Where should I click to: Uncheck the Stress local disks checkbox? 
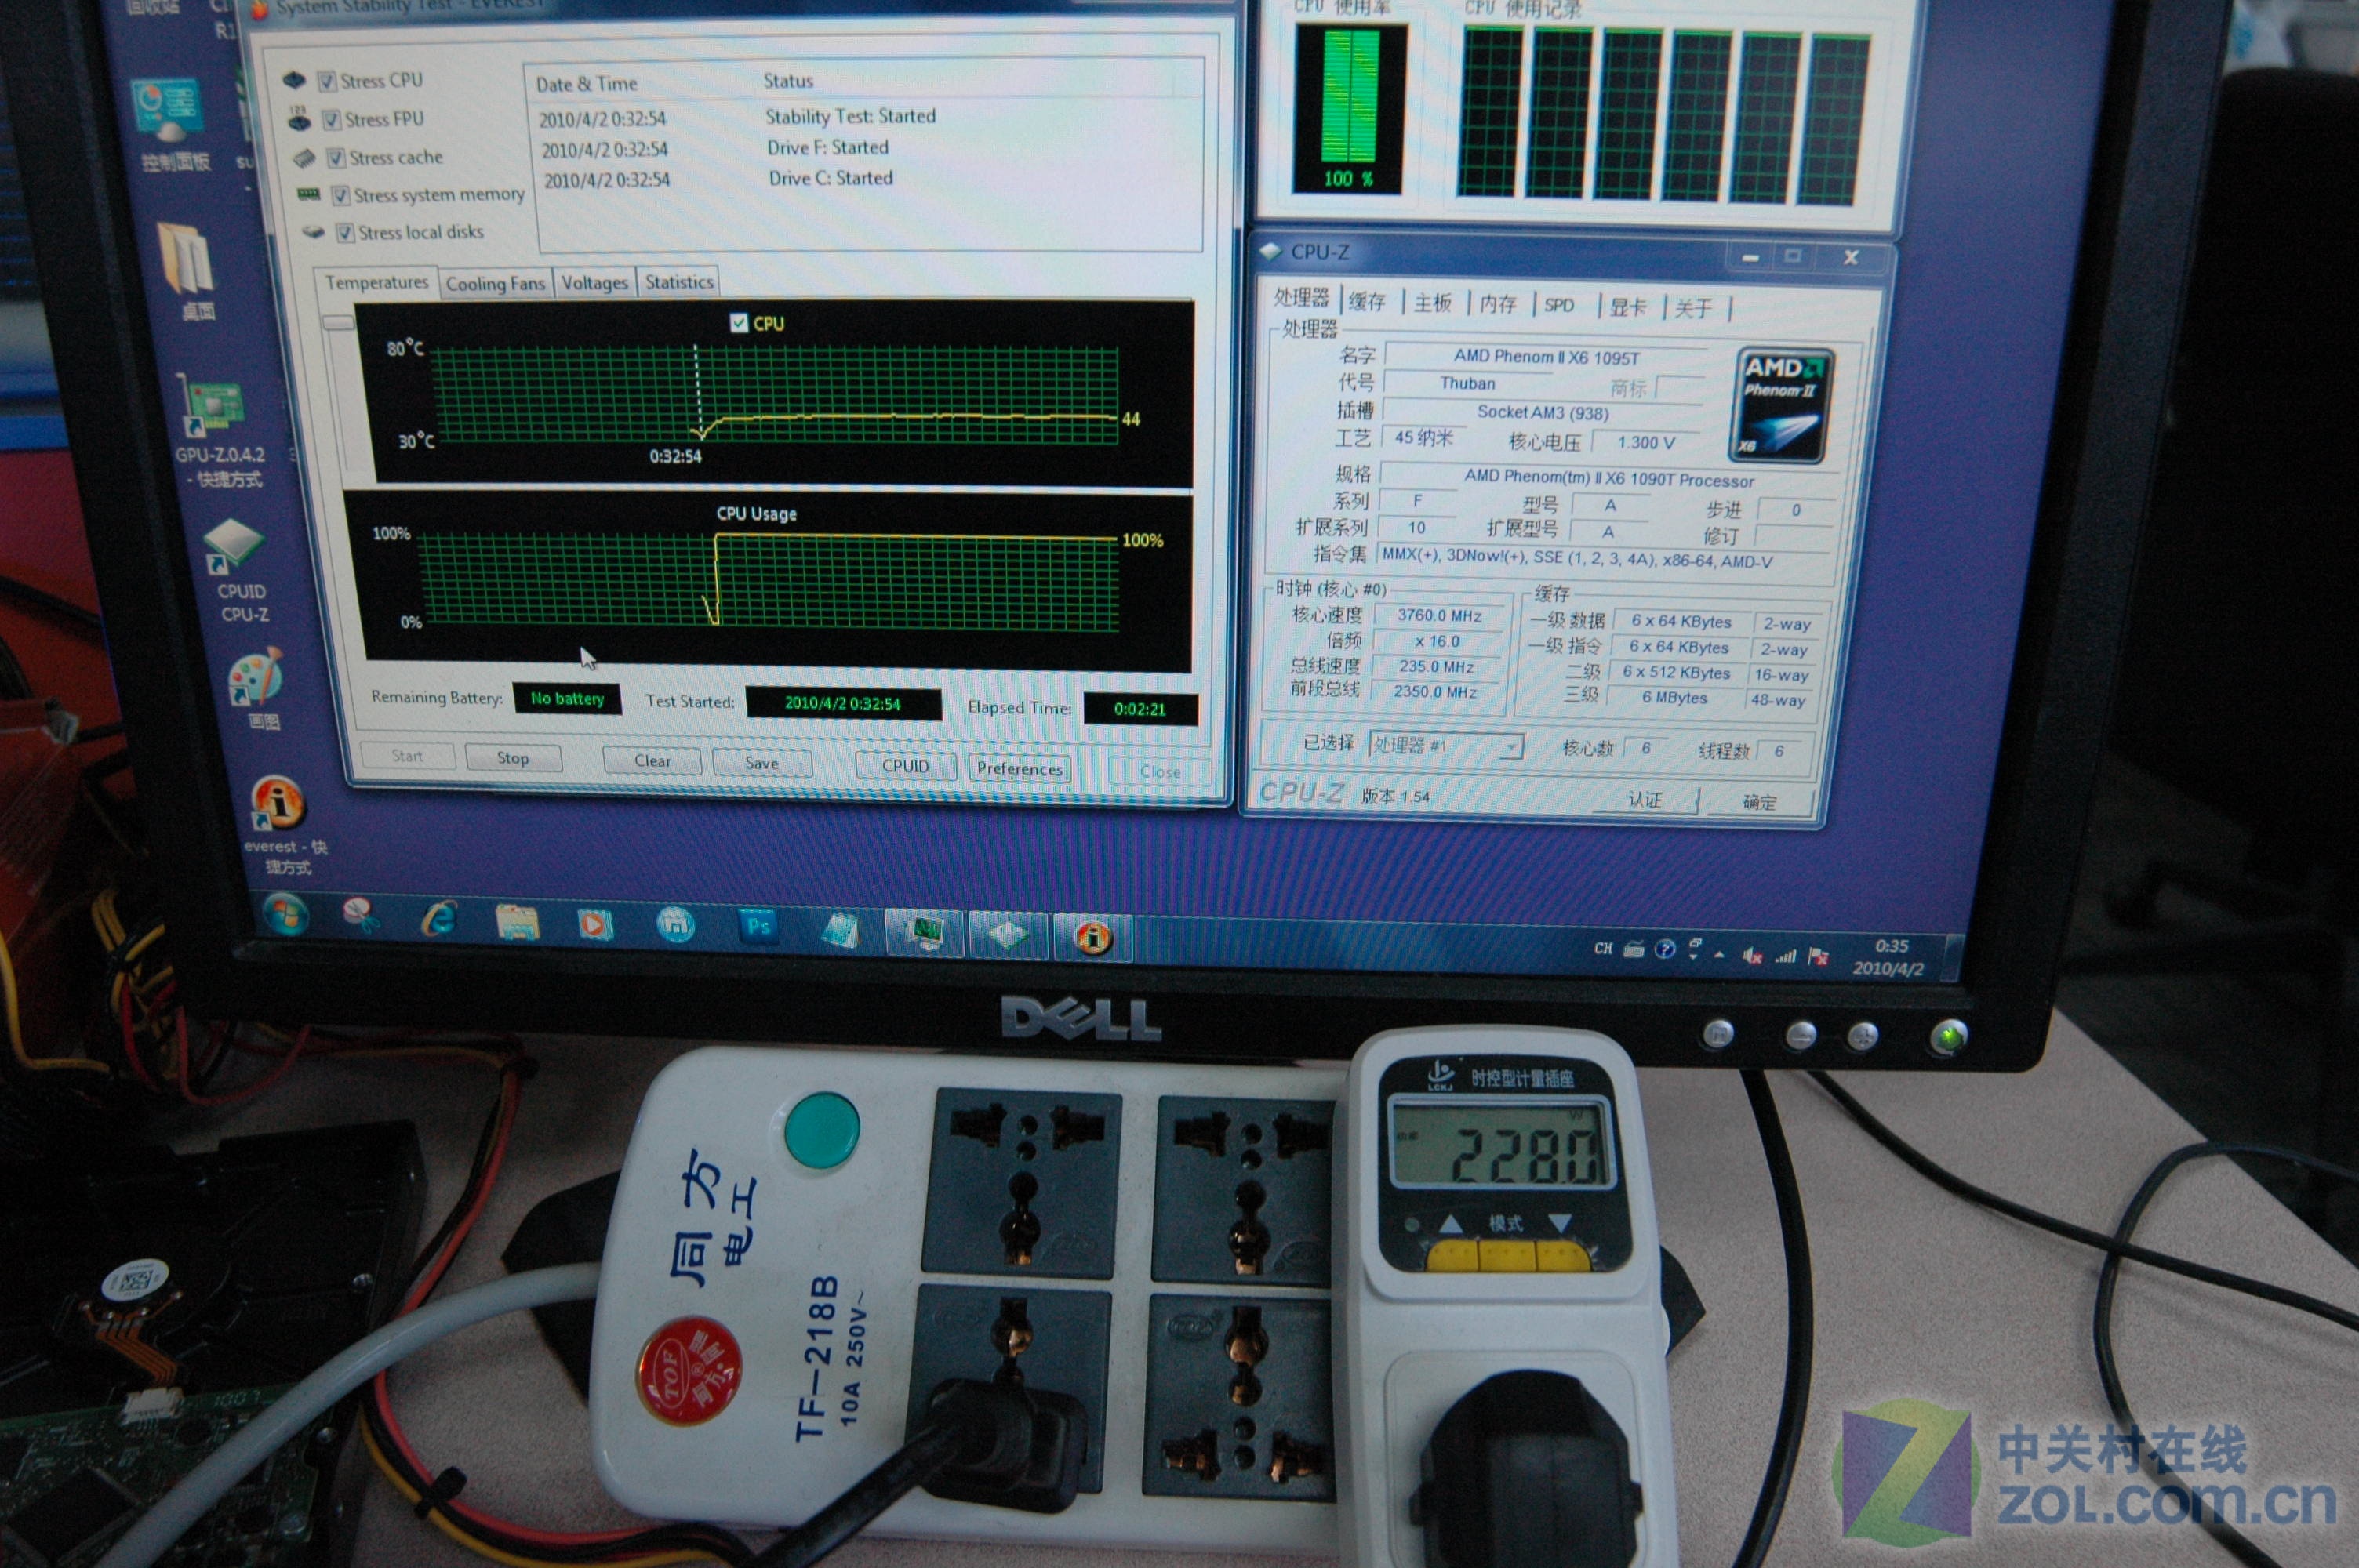coord(345,233)
